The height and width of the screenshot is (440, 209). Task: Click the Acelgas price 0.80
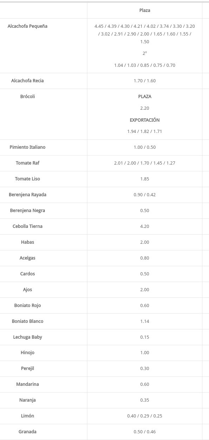tap(144, 258)
